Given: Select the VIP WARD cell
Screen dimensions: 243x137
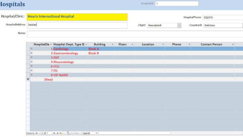Looking at the screenshot, I should coord(70,75).
